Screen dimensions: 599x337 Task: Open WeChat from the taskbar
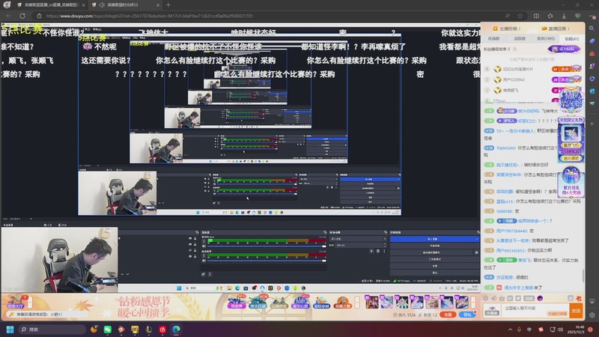(x=107, y=330)
